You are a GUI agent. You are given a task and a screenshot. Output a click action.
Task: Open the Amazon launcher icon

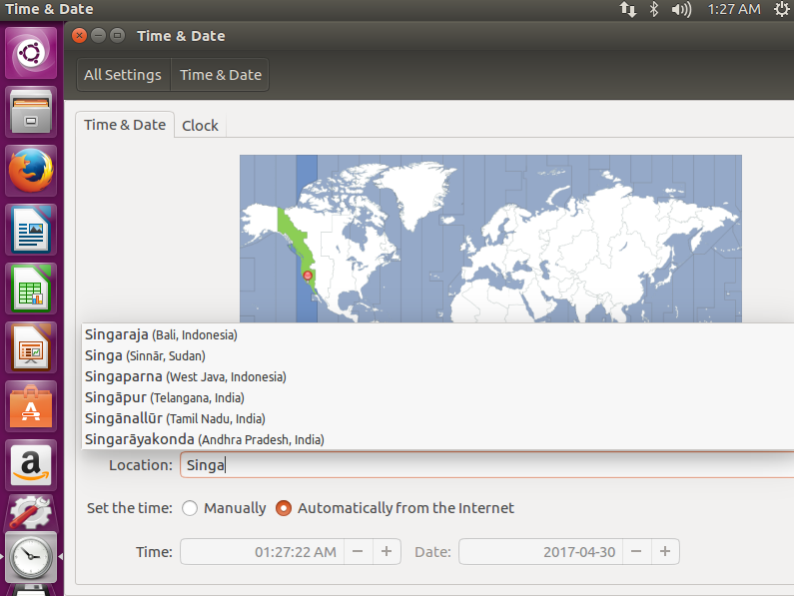tap(31, 465)
